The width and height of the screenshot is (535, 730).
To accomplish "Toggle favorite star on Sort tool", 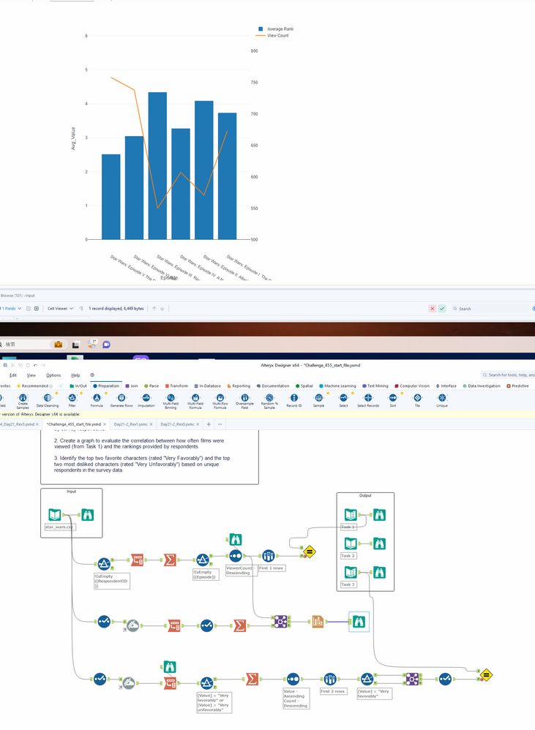I will coord(402,394).
